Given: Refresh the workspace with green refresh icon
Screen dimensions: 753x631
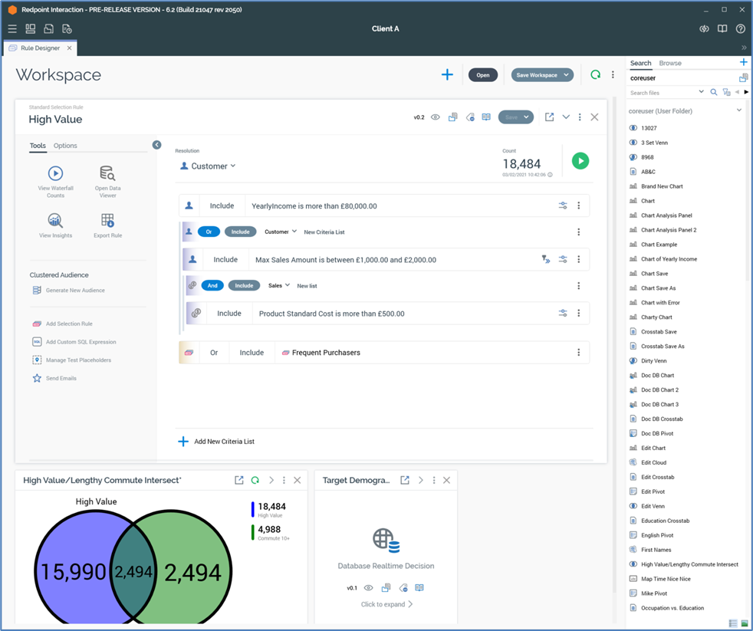Looking at the screenshot, I should [x=595, y=75].
